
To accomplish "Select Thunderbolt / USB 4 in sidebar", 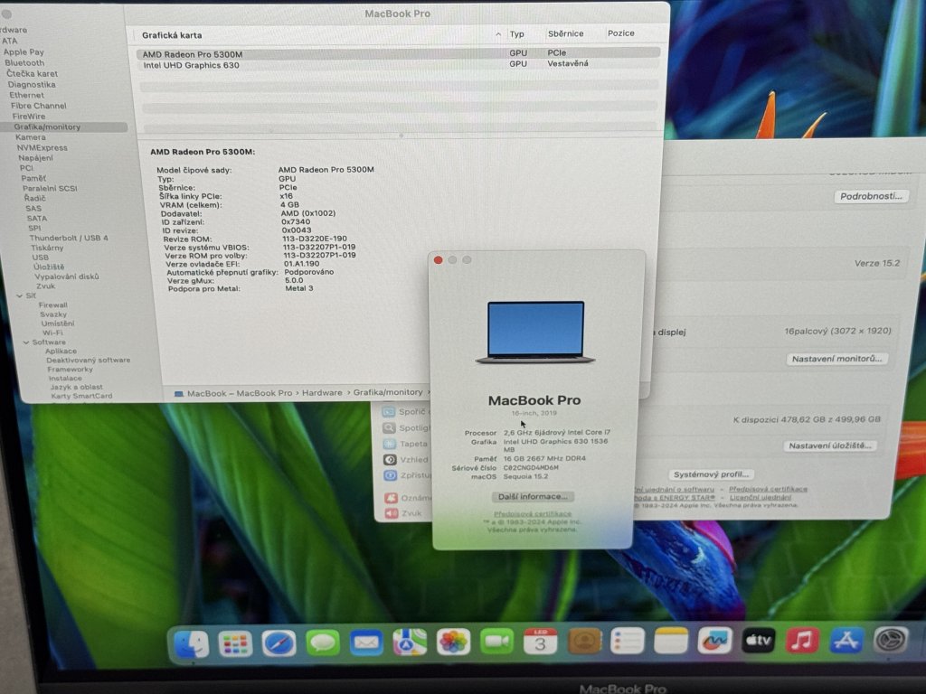I will click(x=69, y=238).
